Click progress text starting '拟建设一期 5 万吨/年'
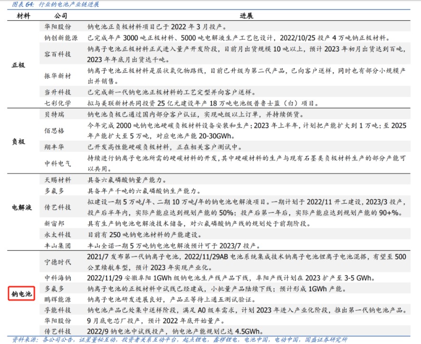Screen dimensions: 421x344 click(247, 207)
